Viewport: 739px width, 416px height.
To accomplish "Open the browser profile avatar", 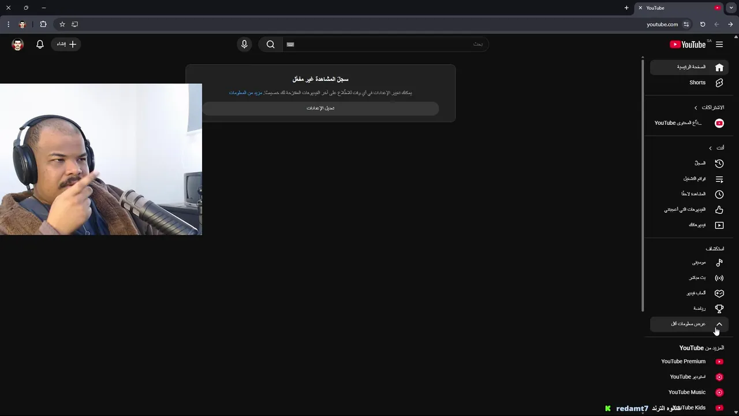I will pos(23,24).
